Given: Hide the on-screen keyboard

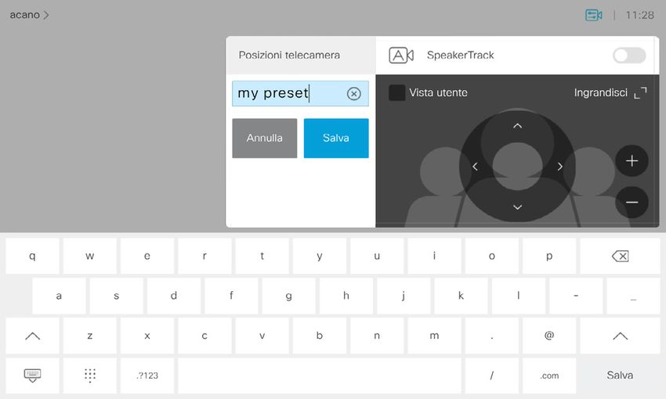Looking at the screenshot, I should coord(32,376).
